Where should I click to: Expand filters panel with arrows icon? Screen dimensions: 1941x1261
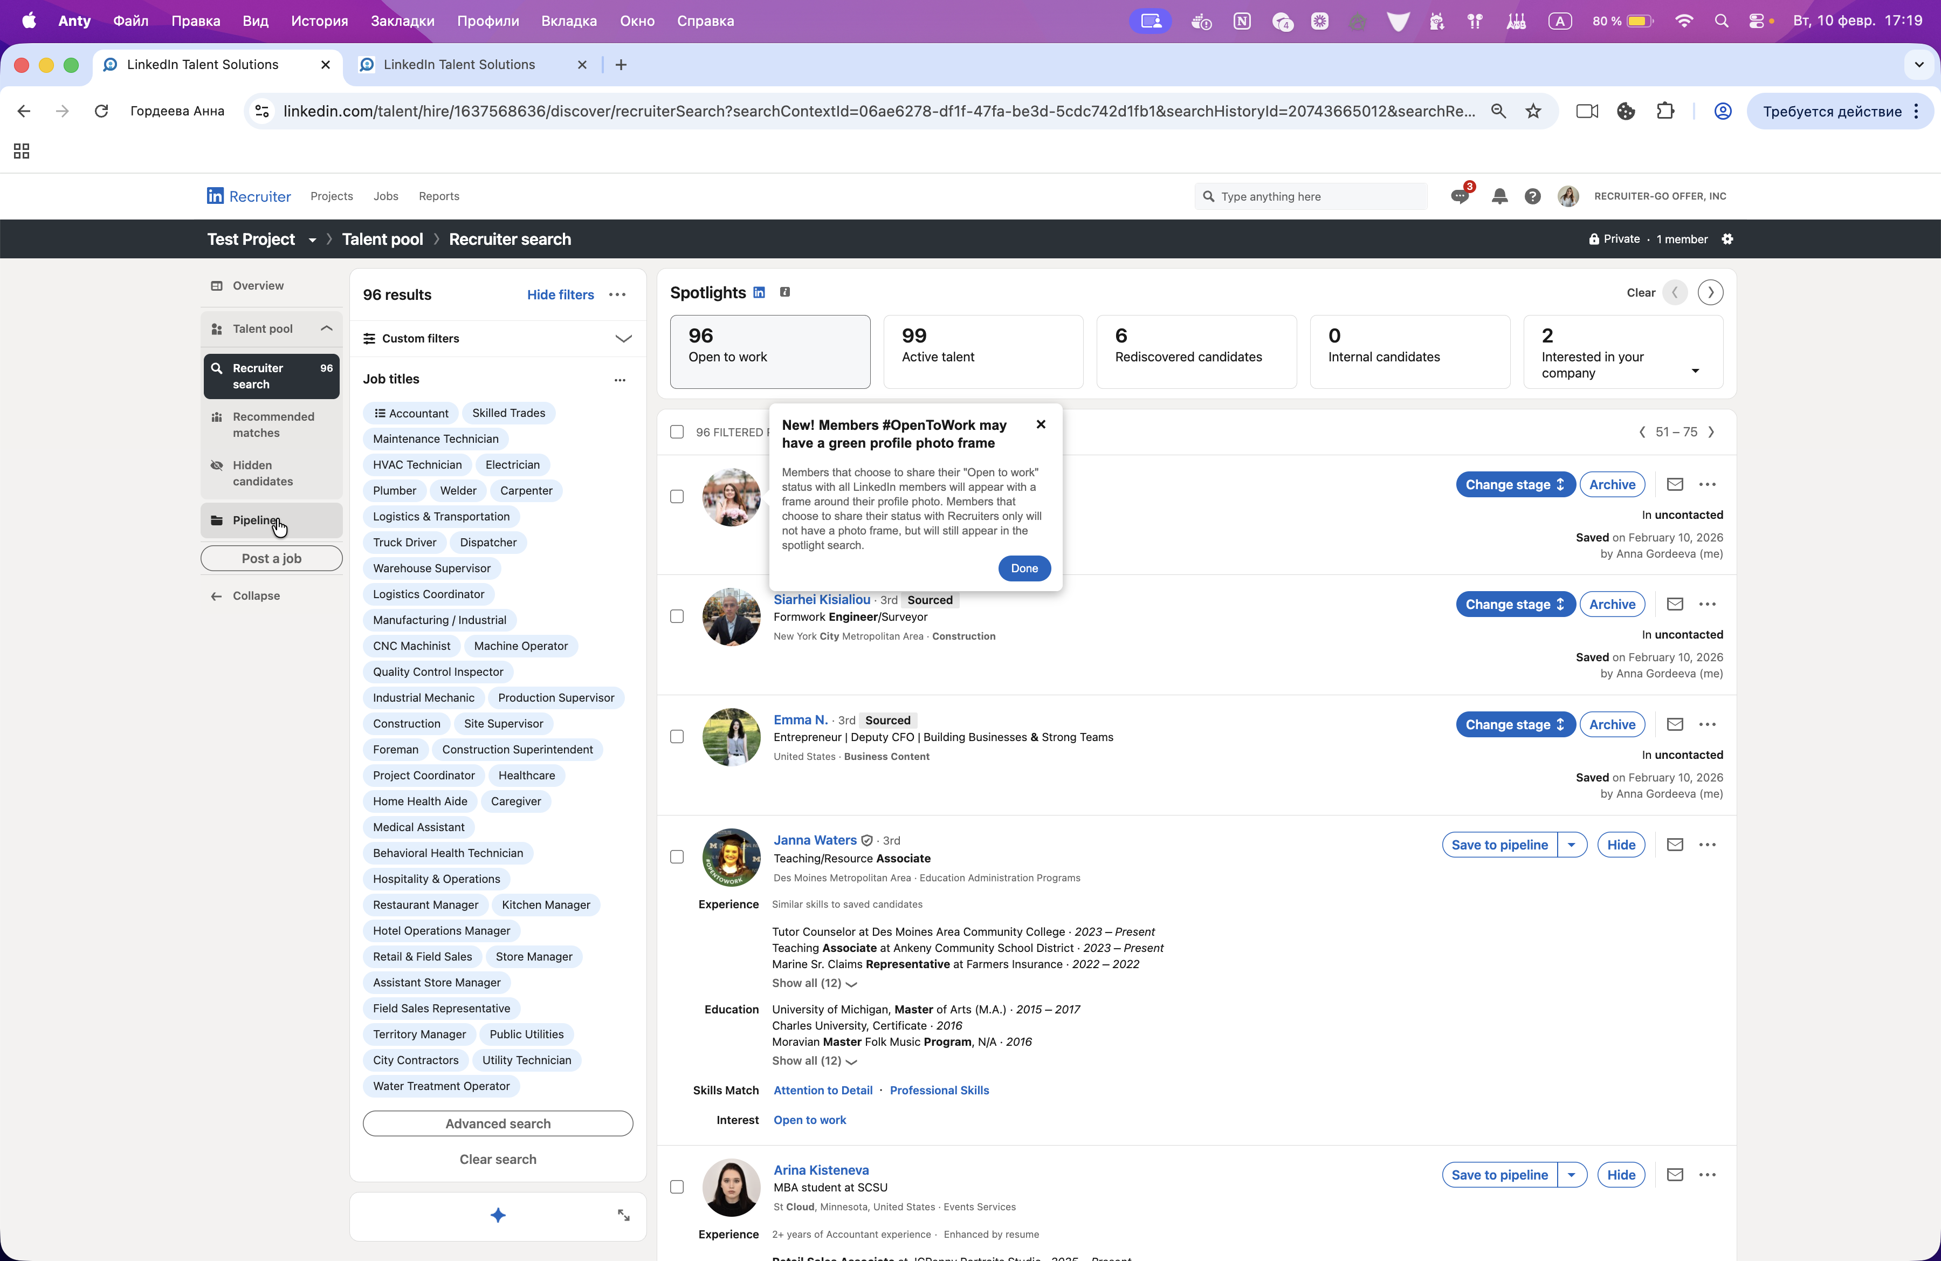pyautogui.click(x=623, y=1215)
